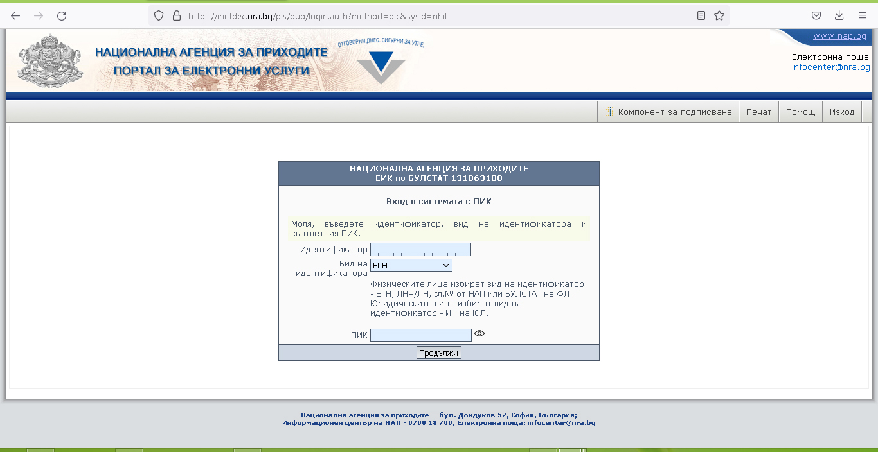
Task: Click the 'ПОРТАЛ ЗА ЕЛЕКТРОННИ УСЛУГИ' title
Action: tap(211, 71)
